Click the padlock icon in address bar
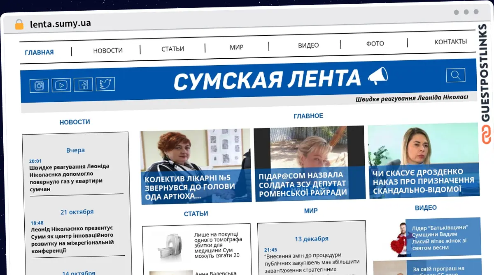Image resolution: width=494 pixels, height=275 pixels. click(x=19, y=25)
